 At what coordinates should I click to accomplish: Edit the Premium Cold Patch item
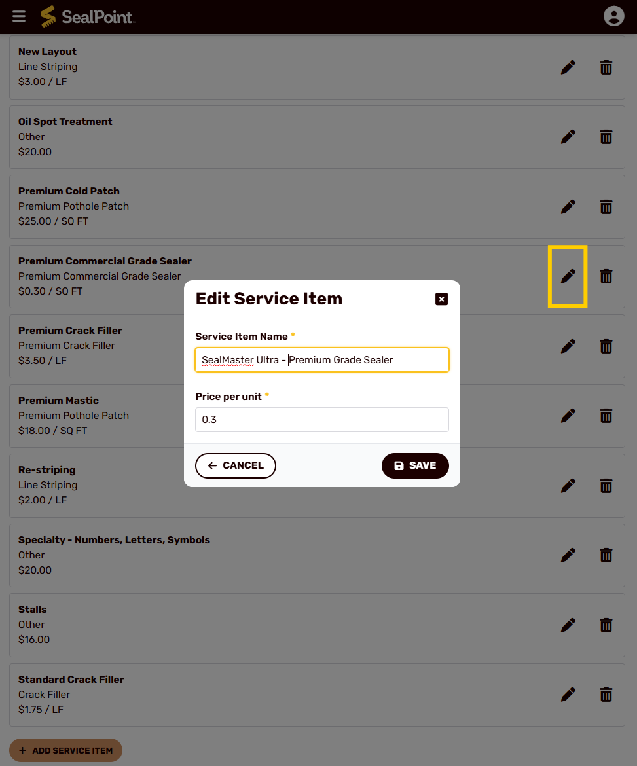point(568,207)
